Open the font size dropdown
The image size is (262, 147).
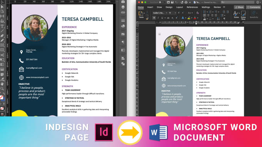click(172, 13)
